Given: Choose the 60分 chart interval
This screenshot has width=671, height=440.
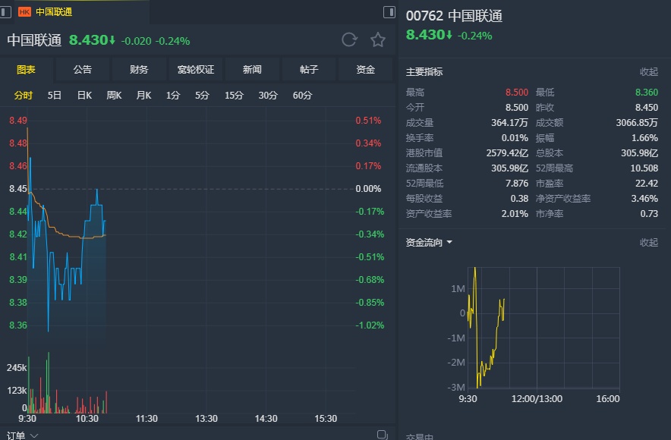Looking at the screenshot, I should tap(302, 96).
